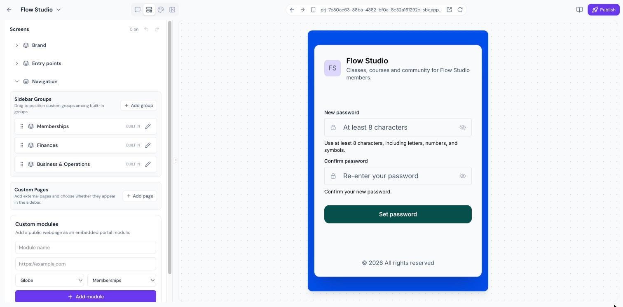Edit the Business & Operations group
Screen dimensions: 623x307
tap(148, 164)
